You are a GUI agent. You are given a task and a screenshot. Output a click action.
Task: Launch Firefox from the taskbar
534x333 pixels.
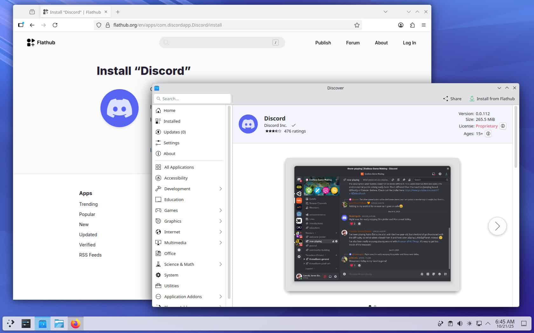click(75, 323)
